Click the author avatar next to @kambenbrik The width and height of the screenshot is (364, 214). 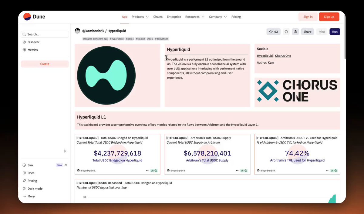(77, 31)
